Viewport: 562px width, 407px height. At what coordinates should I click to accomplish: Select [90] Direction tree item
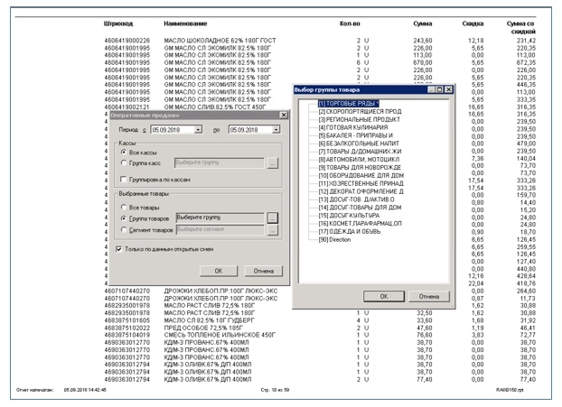334,239
